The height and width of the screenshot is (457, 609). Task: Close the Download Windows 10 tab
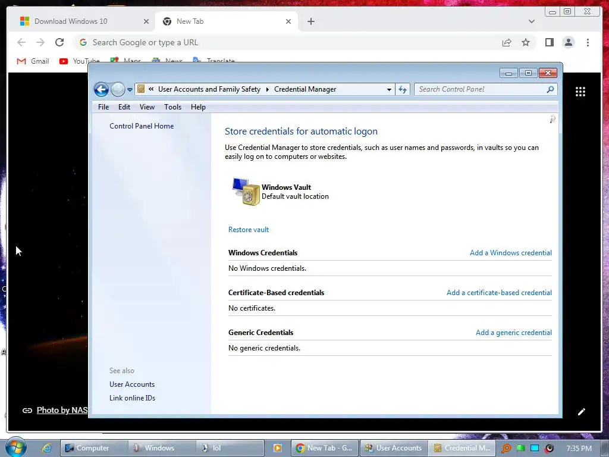point(146,21)
